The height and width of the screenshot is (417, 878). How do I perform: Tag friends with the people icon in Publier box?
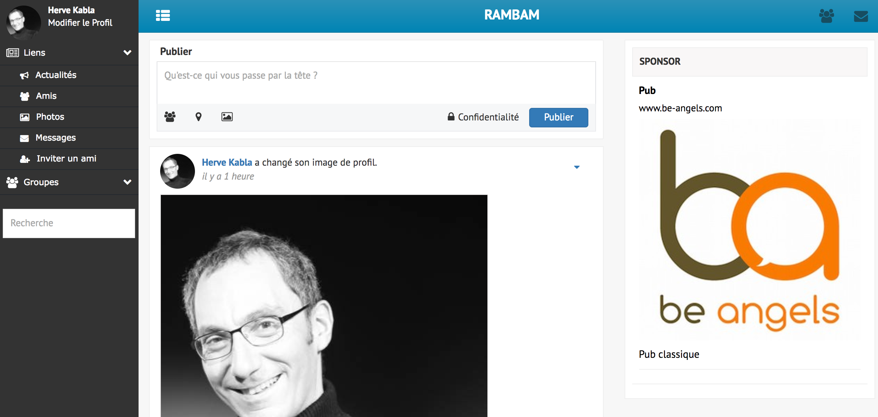click(170, 117)
